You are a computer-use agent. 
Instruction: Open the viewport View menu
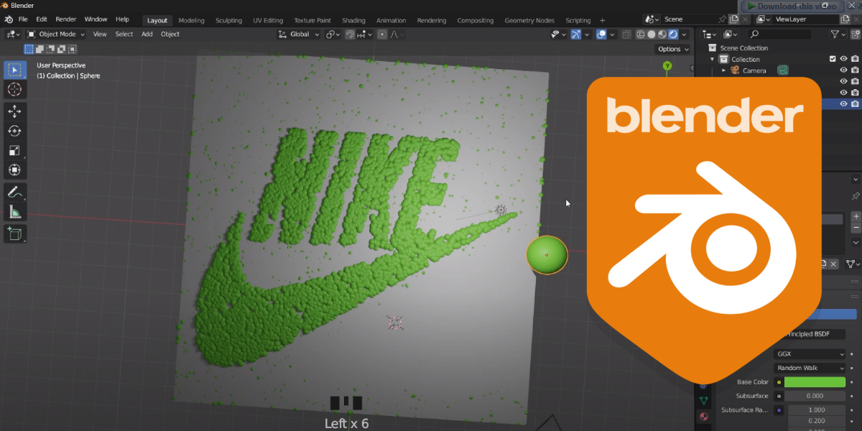pyautogui.click(x=100, y=34)
